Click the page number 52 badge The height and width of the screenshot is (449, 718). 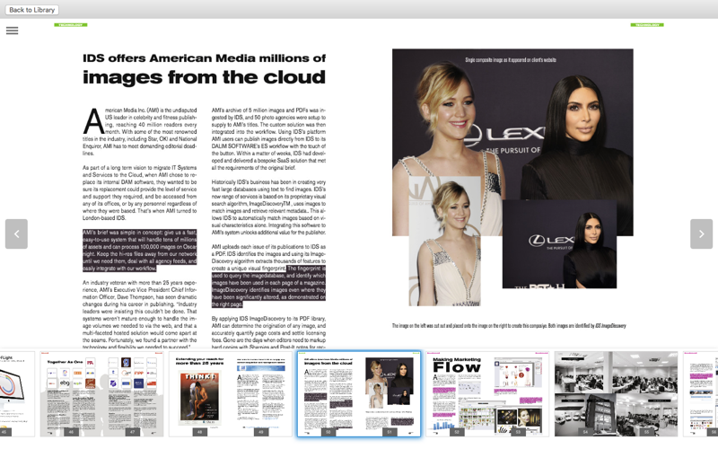pyautogui.click(x=457, y=432)
